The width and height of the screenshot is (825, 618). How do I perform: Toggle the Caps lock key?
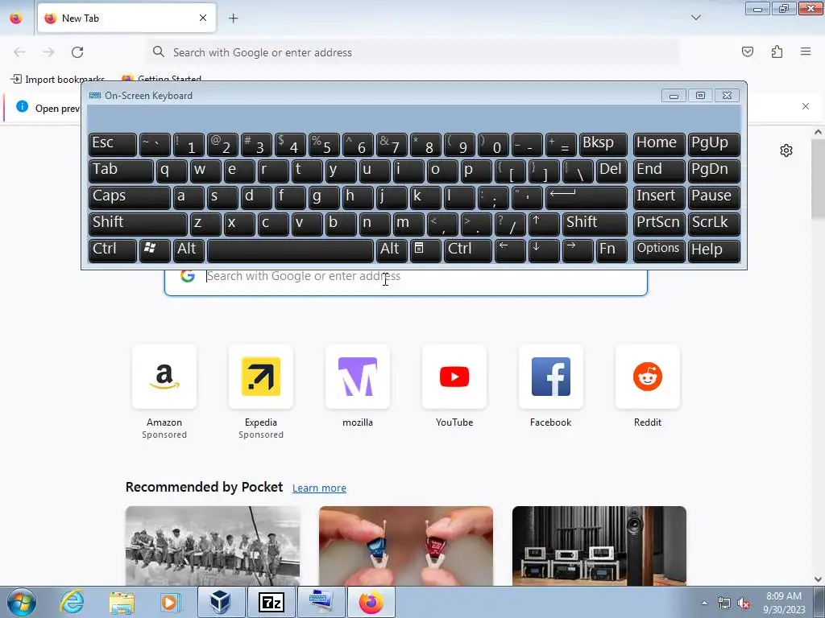[x=130, y=198]
